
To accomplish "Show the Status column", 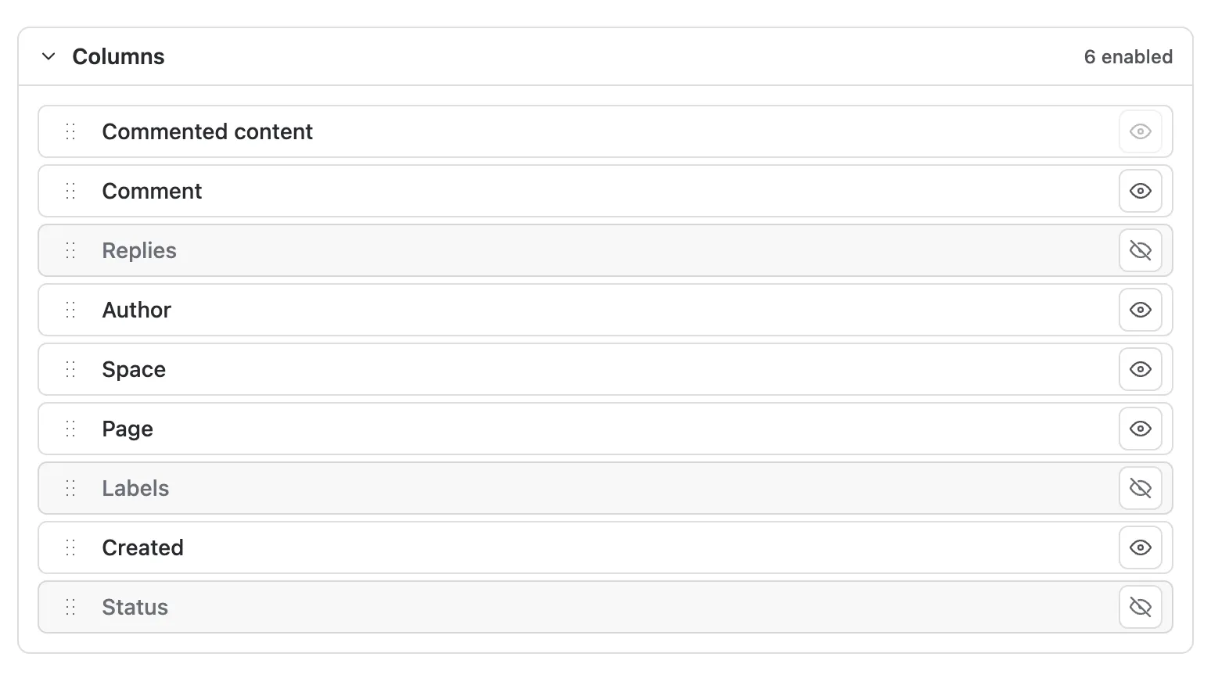I will tap(1140, 607).
